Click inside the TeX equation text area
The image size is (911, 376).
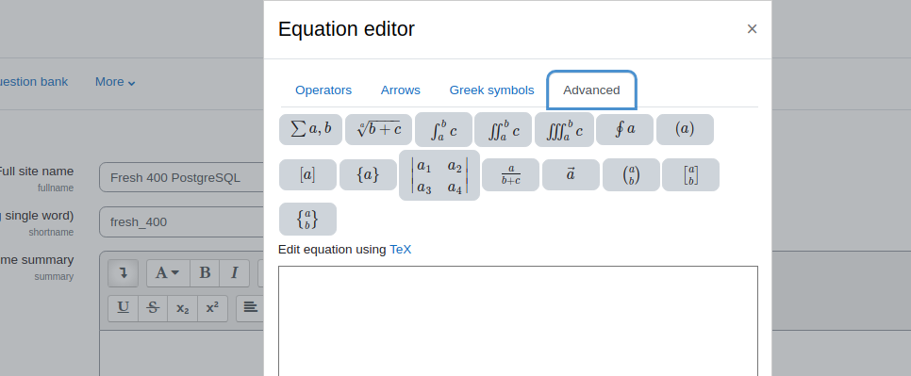point(519,320)
